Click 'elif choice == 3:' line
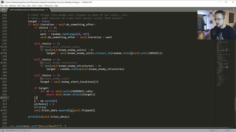 47,75
